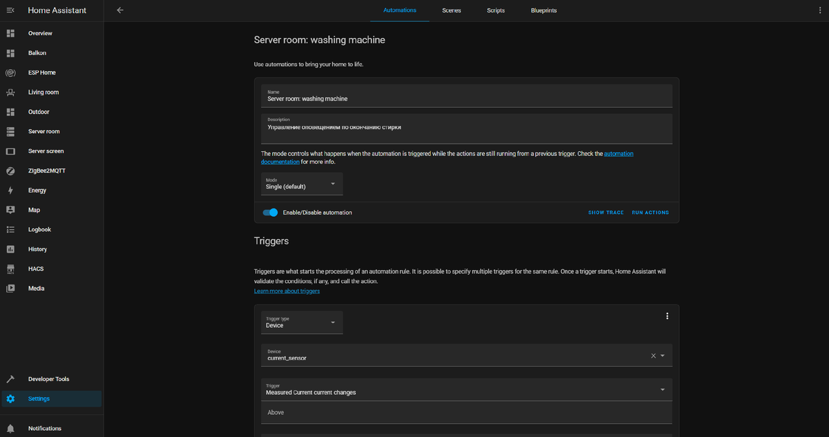Click the back arrow icon

120,10
